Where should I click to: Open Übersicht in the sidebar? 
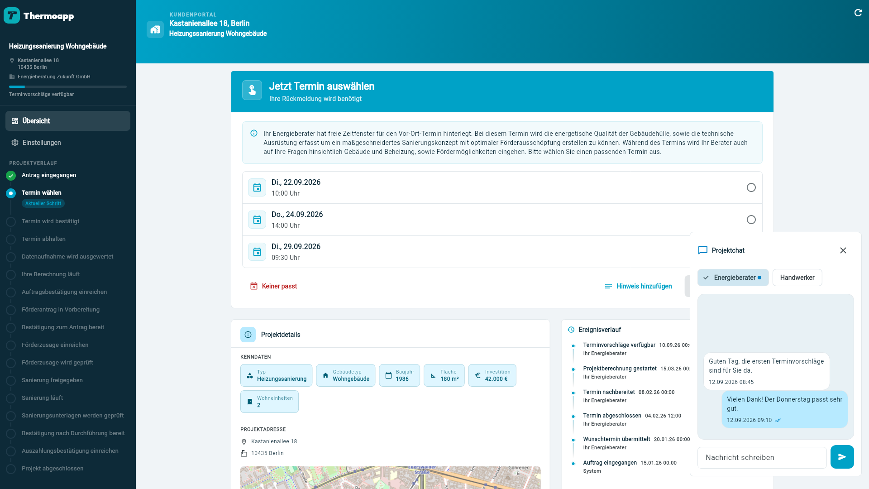pyautogui.click(x=68, y=121)
